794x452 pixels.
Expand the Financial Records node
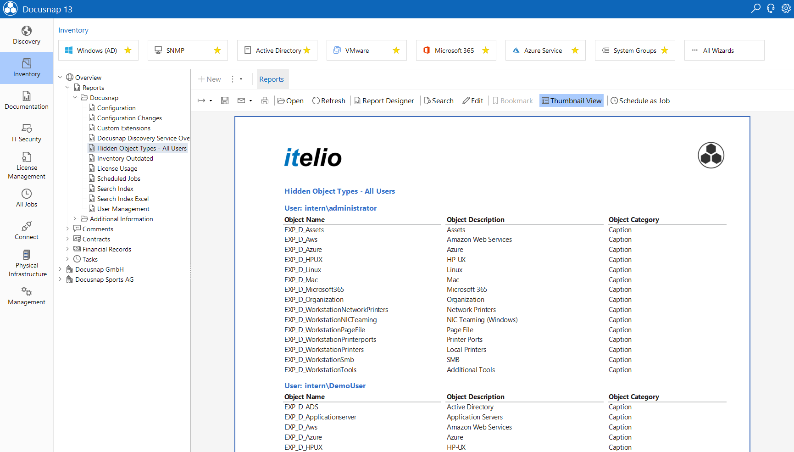(67, 249)
